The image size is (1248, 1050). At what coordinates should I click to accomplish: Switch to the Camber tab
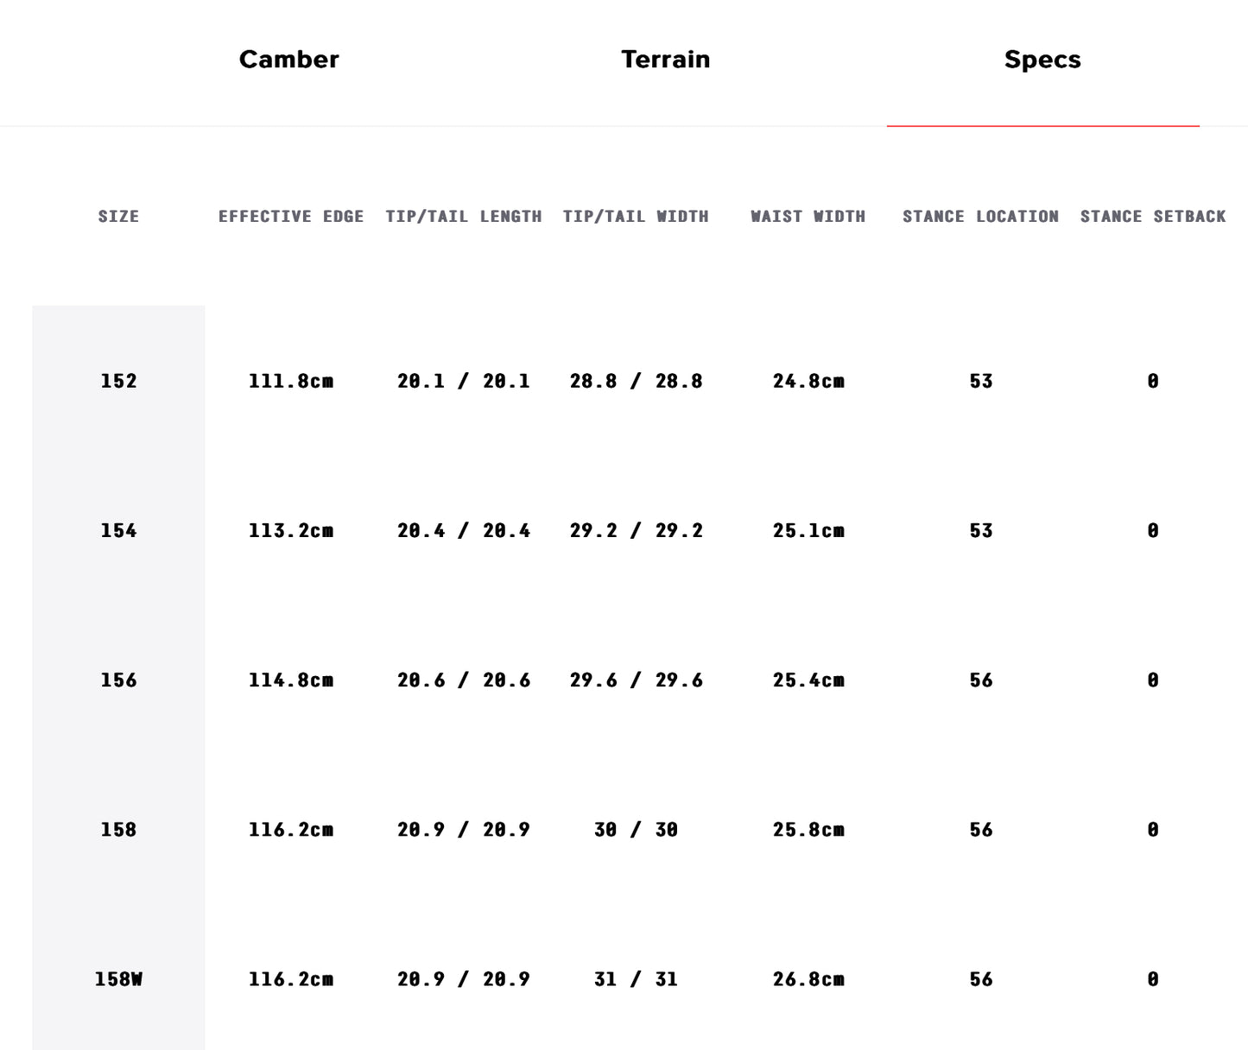coord(288,60)
